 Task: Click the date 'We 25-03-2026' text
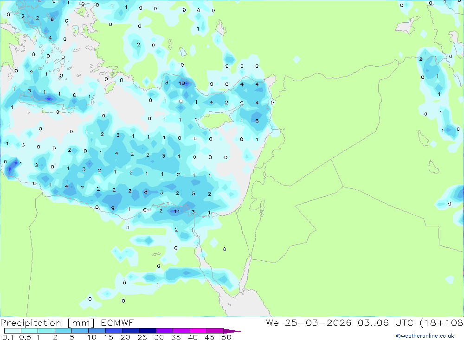[x=309, y=323]
